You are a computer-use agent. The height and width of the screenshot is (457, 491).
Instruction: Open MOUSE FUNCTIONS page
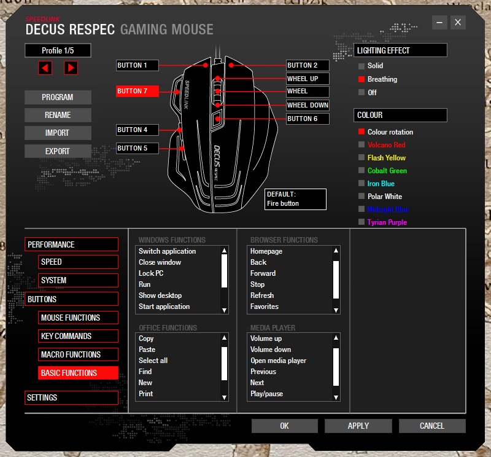coord(79,318)
